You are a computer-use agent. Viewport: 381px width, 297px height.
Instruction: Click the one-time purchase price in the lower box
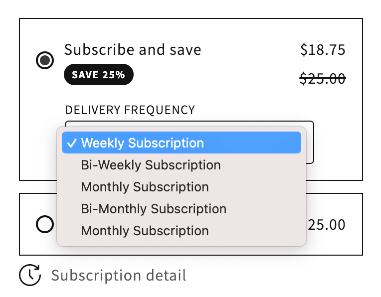click(x=327, y=225)
